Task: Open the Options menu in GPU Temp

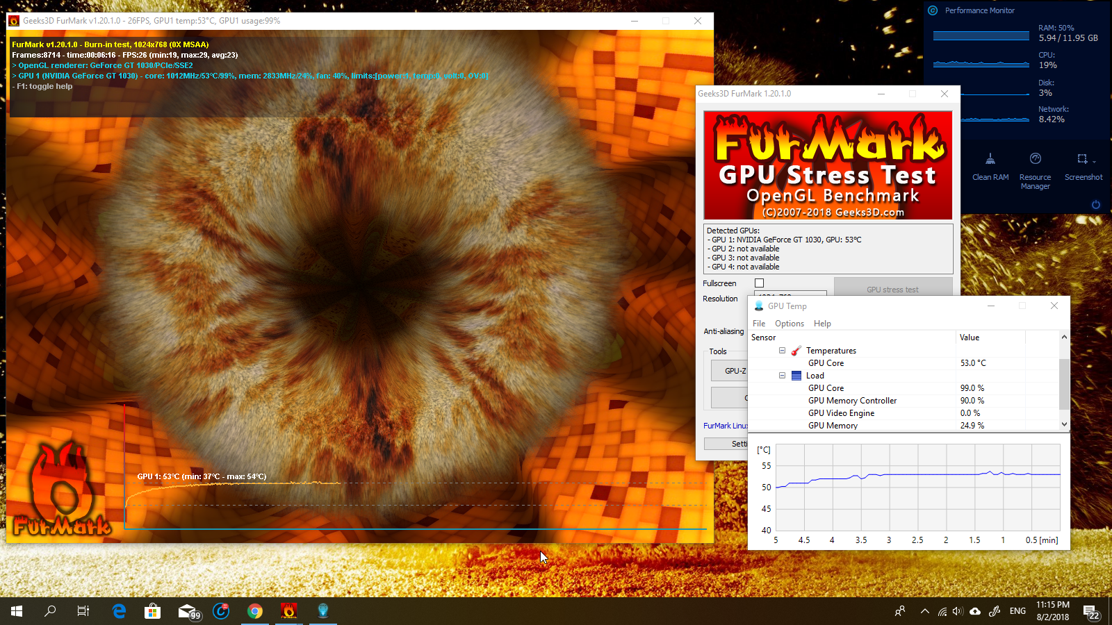Action: click(790, 324)
